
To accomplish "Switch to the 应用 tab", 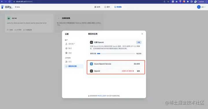I will (x=97, y=7).
